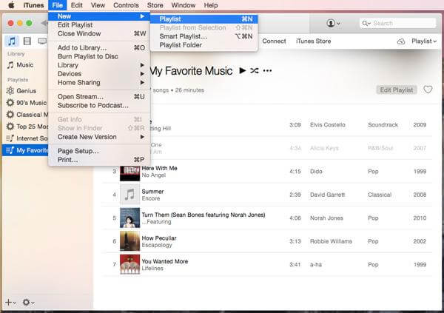Image resolution: width=444 pixels, height=313 pixels.
Task: Open the playlist more options ellipsis
Action: 267,70
